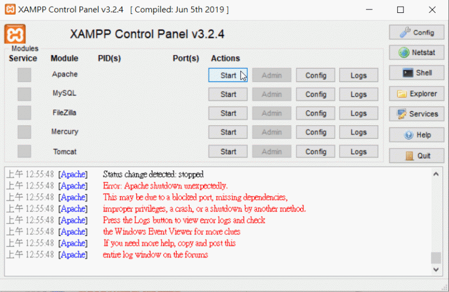
Task: Open Config options for Apache
Action: pyautogui.click(x=315, y=75)
